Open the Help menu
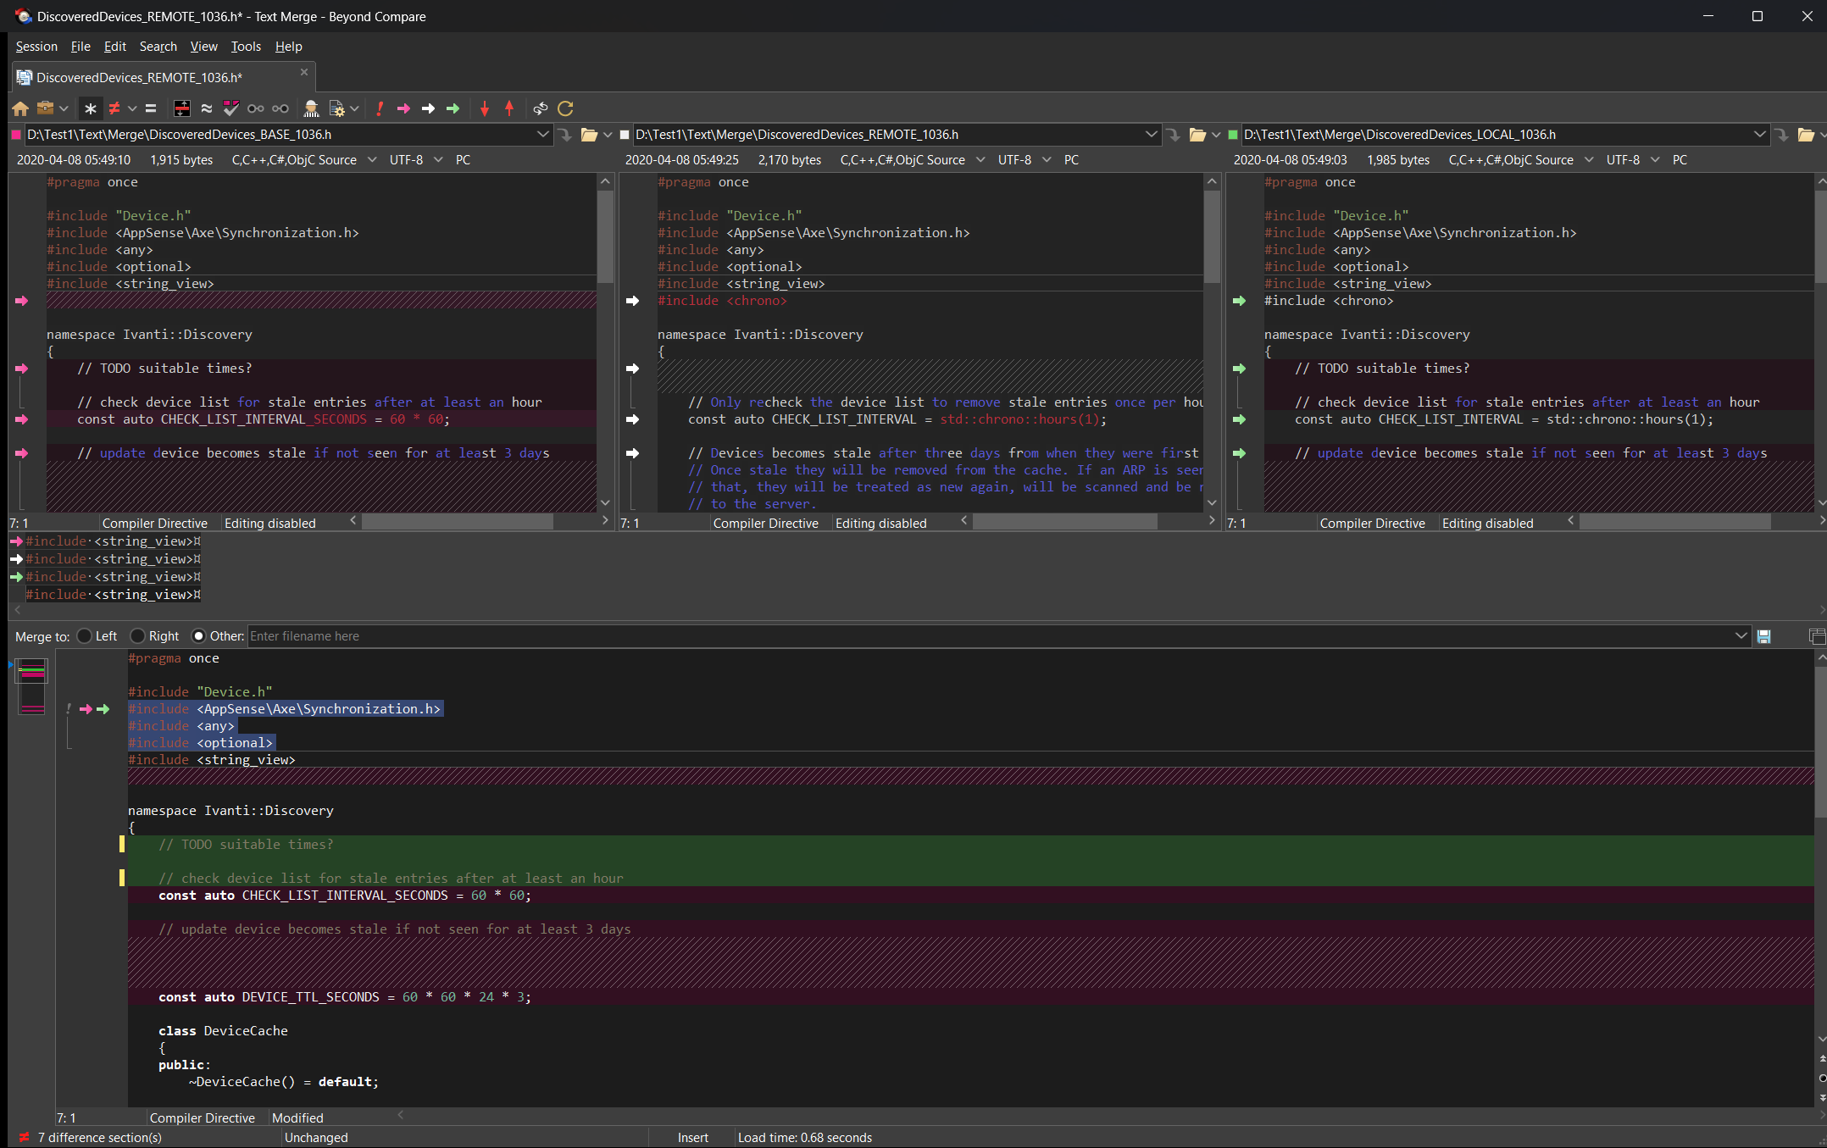 (x=288, y=47)
